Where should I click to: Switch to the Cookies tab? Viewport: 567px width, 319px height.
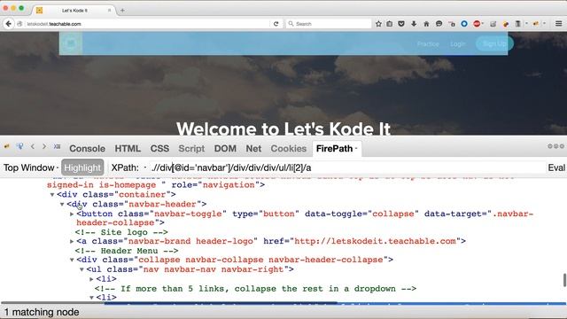coord(289,149)
